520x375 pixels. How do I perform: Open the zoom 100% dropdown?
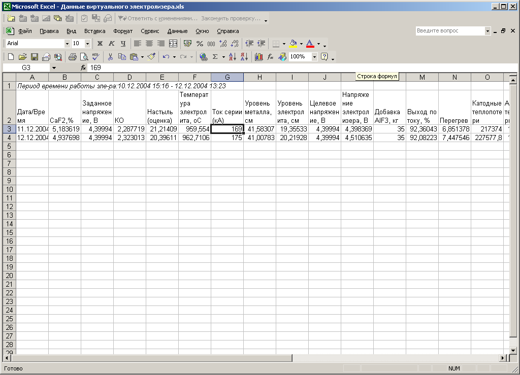(x=314, y=57)
